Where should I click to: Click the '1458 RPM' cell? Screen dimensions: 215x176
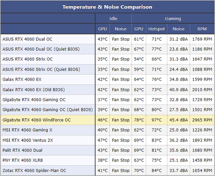[x=202, y=160]
